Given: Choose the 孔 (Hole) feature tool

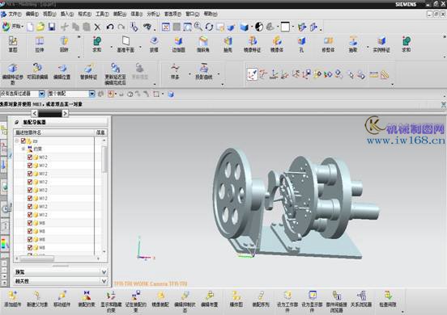Looking at the screenshot, I should point(301,44).
